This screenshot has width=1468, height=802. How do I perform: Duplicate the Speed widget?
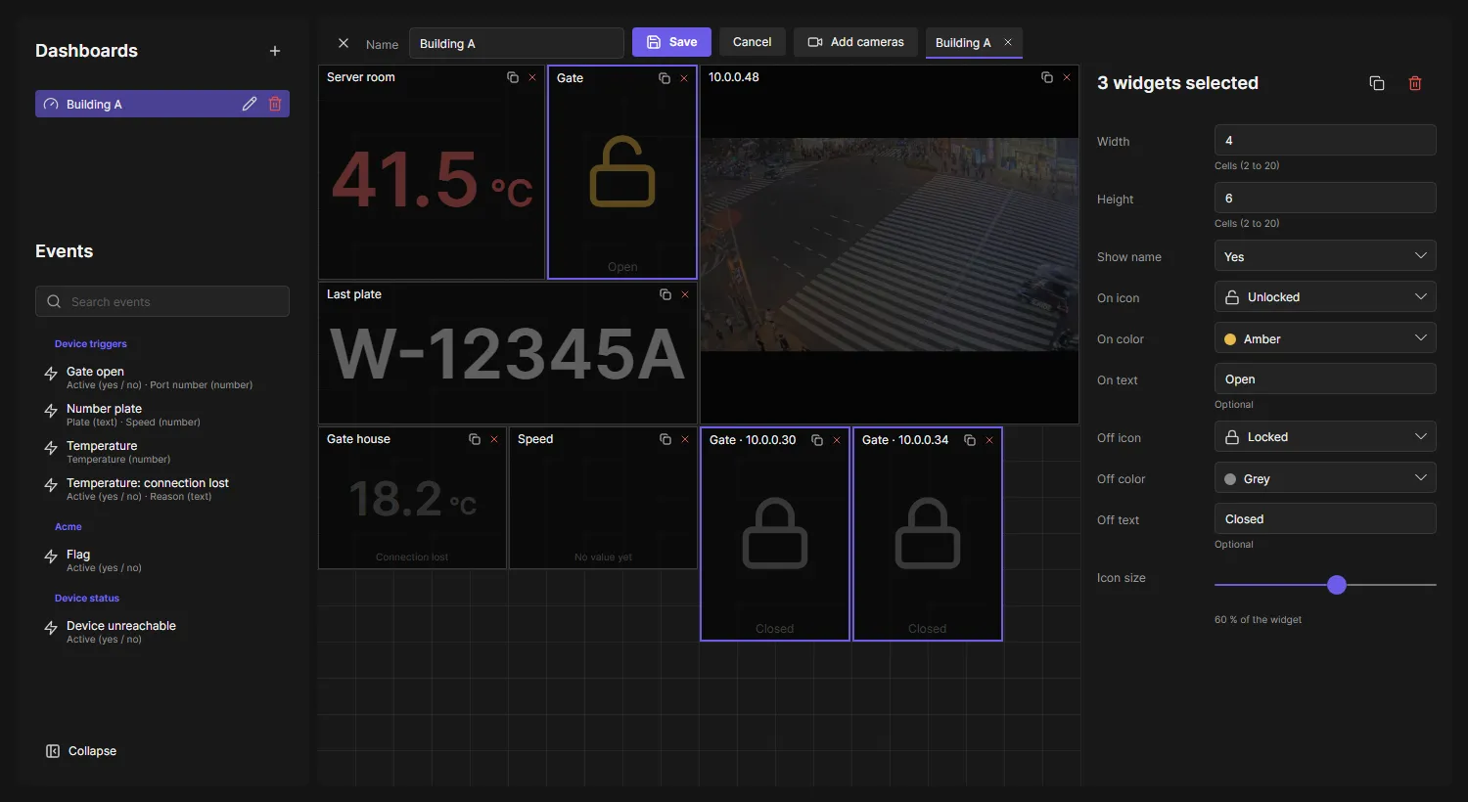pos(665,439)
